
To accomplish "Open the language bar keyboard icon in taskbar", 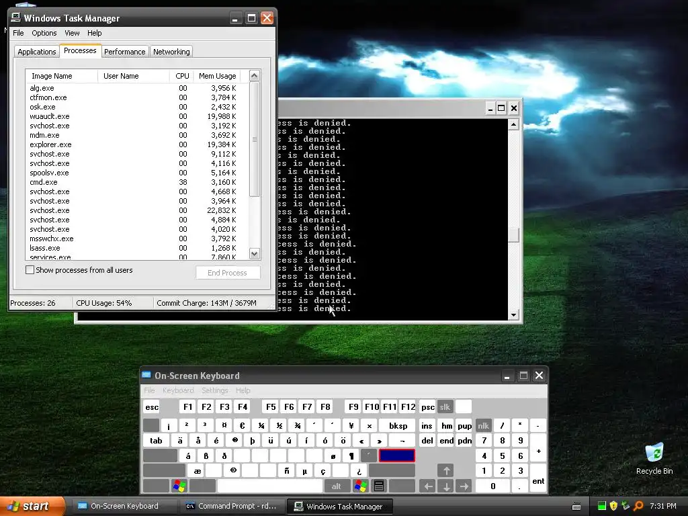I will pyautogui.click(x=576, y=507).
